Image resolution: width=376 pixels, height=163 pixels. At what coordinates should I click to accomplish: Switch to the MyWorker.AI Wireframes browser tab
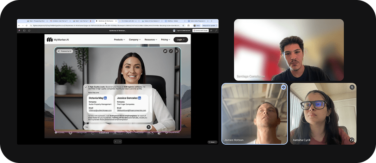[106, 21]
